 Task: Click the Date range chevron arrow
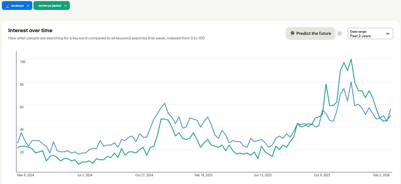[388, 34]
